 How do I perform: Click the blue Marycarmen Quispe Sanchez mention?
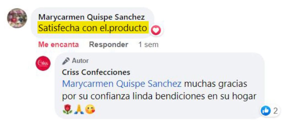(121, 84)
